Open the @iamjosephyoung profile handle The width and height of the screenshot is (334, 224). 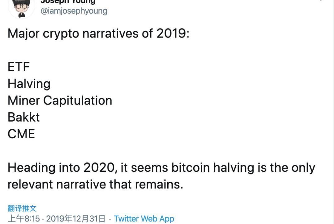click(74, 11)
